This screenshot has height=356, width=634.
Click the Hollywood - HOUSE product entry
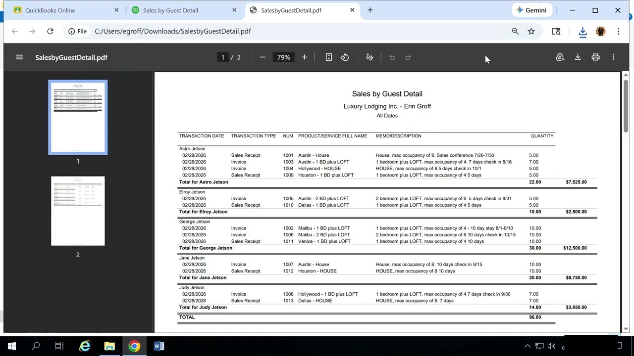319,169
